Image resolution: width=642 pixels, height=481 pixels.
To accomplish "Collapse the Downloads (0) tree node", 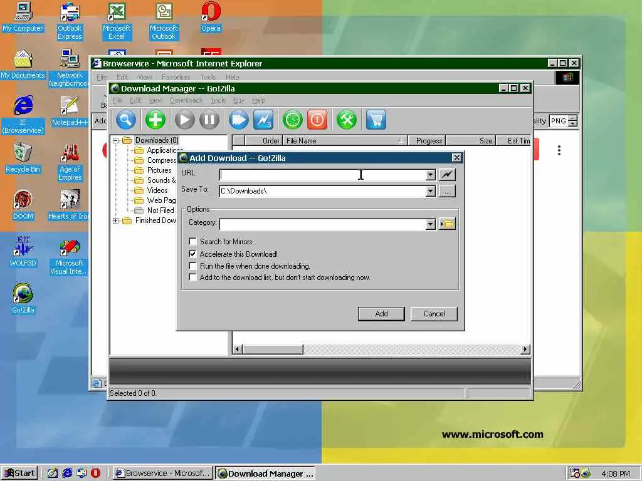I will [116, 140].
